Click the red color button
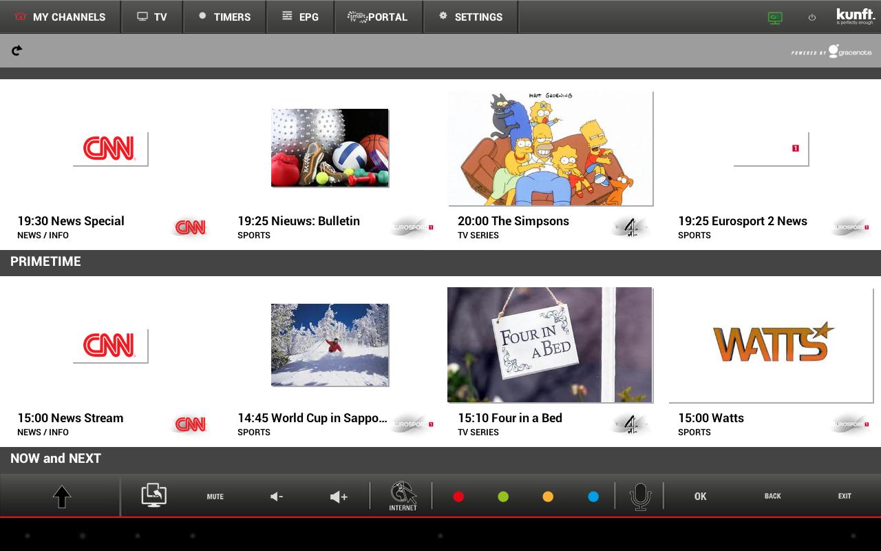881x551 pixels. pos(458,497)
